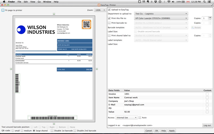Open the Print shared label to printer dropdown
Viewport: 214px width, 134px height.
click(161, 35)
